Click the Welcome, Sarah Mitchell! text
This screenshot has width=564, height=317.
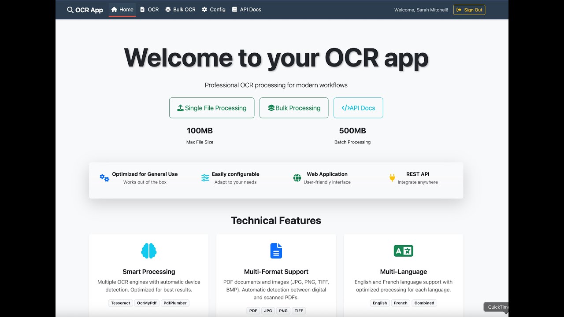tap(421, 10)
